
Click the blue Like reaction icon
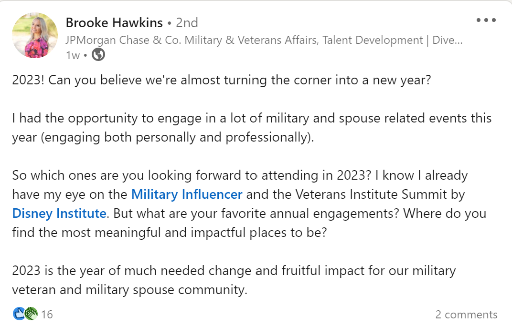19,314
